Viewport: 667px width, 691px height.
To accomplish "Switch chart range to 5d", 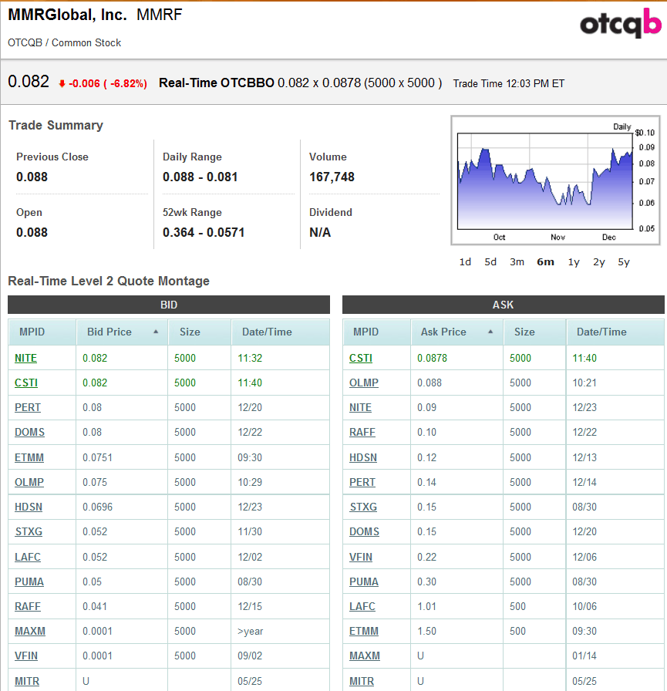I will (x=490, y=261).
